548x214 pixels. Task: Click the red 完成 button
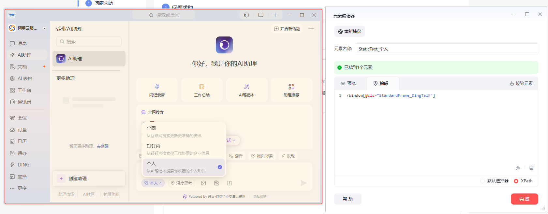[525, 199]
